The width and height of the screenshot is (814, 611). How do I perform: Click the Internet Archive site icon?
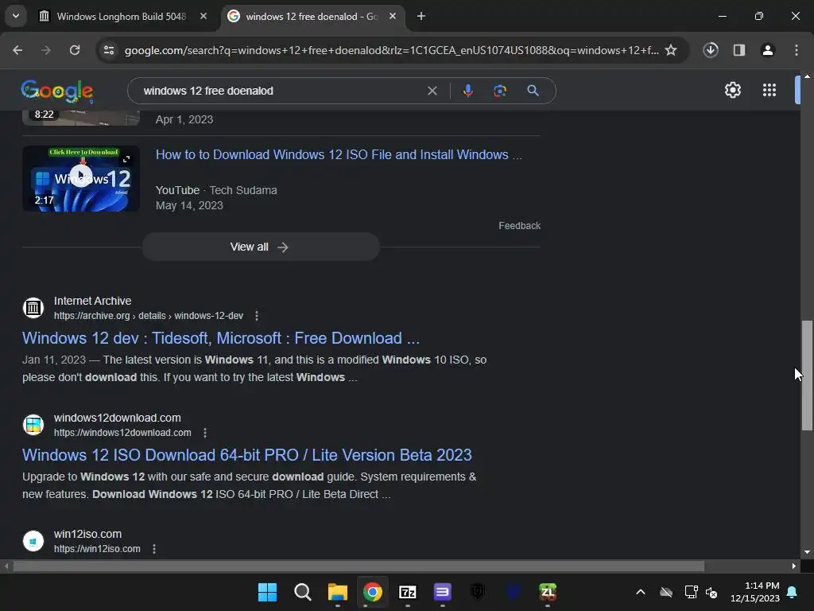coord(33,308)
